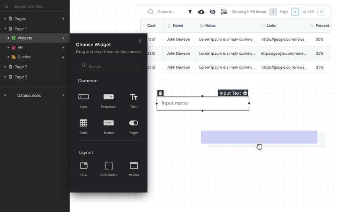Go to the next table page
Screen dimensions: 339x212
coord(321,12)
